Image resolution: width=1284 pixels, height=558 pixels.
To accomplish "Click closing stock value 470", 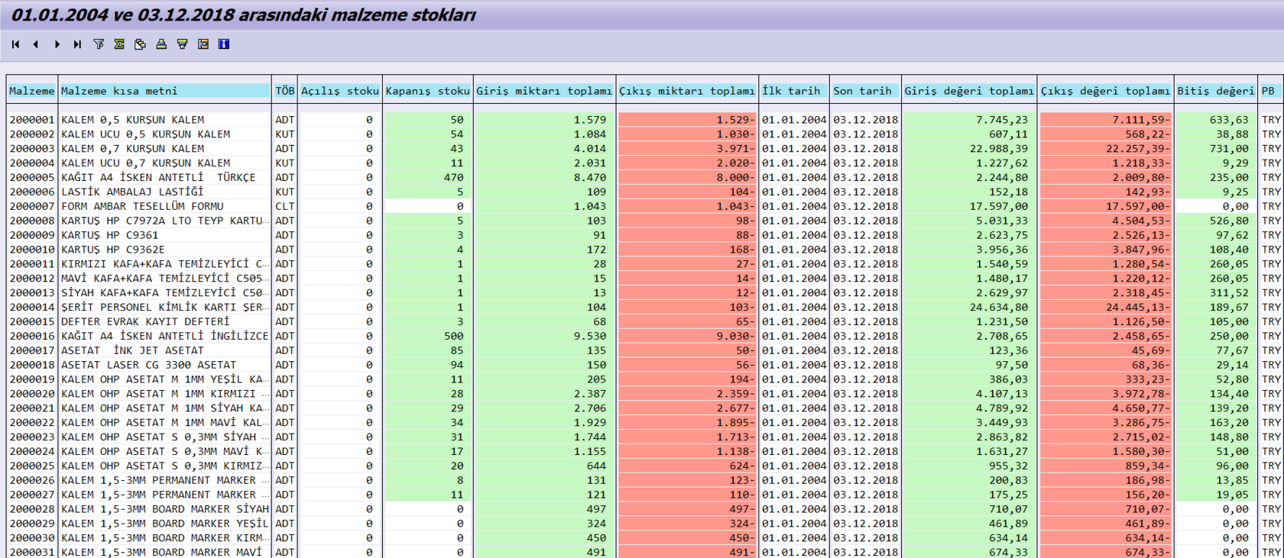I will click(453, 177).
